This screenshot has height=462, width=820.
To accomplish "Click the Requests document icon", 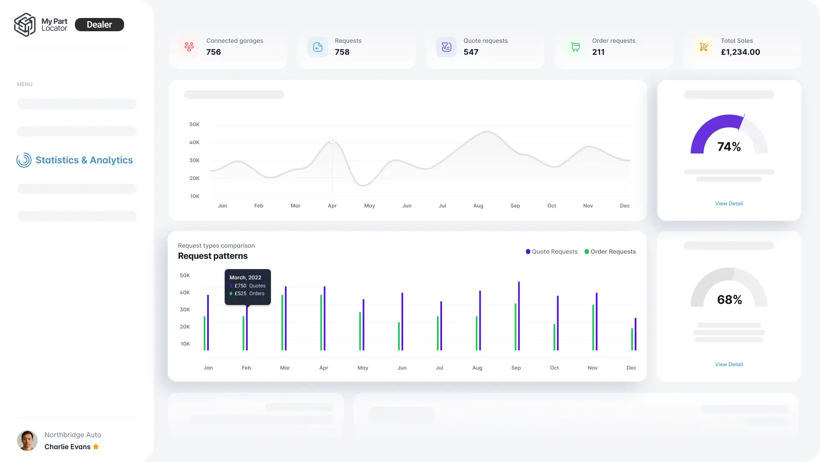I will (x=318, y=47).
